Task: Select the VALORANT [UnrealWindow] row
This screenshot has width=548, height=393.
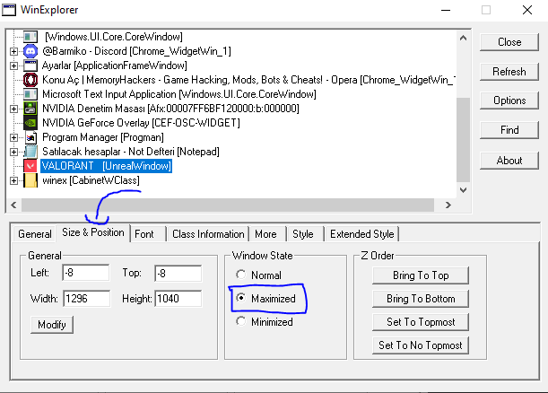Action: tap(106, 166)
